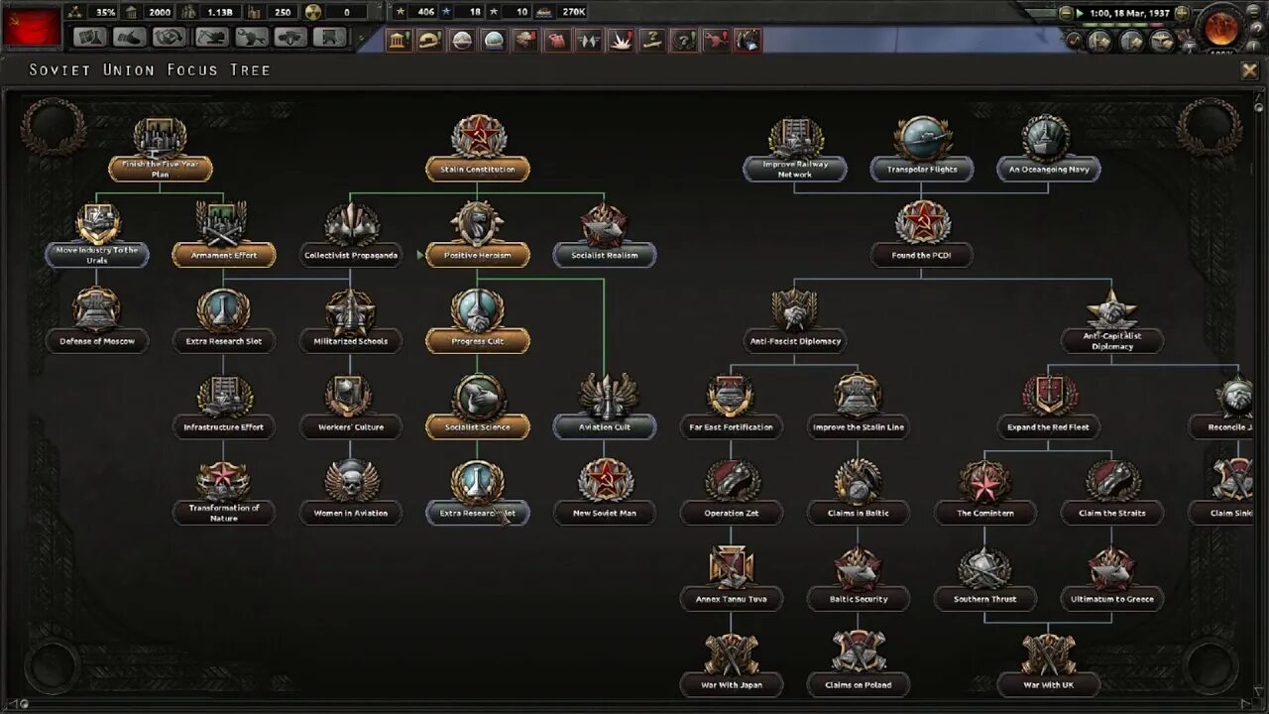Select Anti-Capitalist Diplomacy focus
The height and width of the screenshot is (714, 1269).
1112,322
